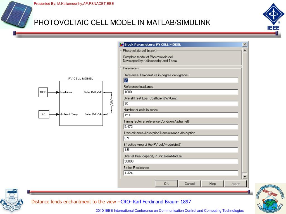Click the Number of cells in series field
The height and width of the screenshot is (214, 286).
click(x=181, y=115)
